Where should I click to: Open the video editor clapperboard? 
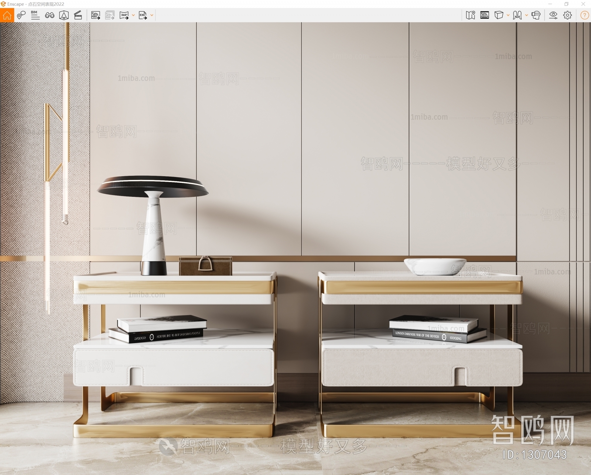tap(78, 15)
